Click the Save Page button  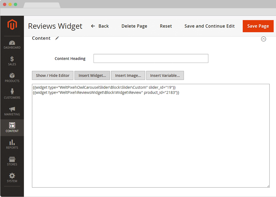click(258, 26)
